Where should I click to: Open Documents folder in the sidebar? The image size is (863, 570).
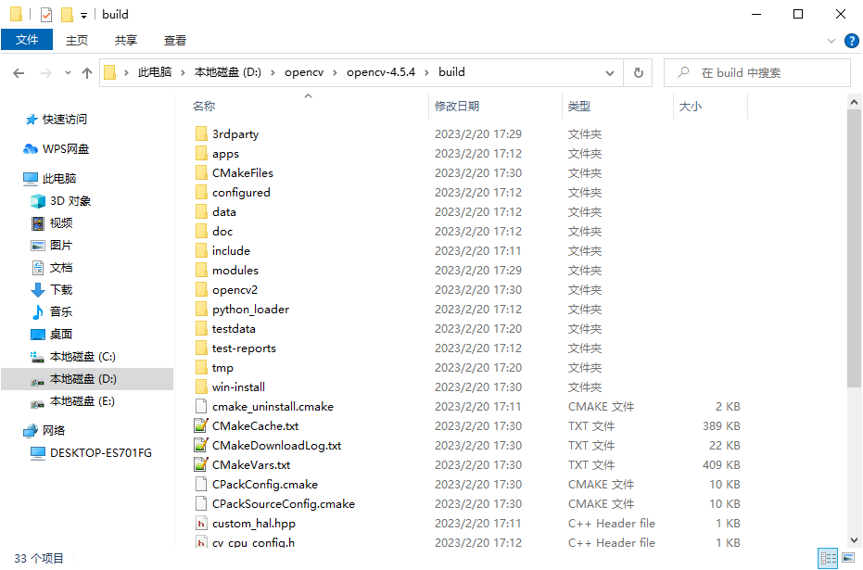coord(52,268)
